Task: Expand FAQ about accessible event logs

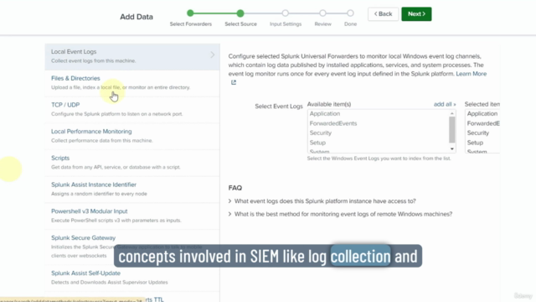Action: coord(322,201)
